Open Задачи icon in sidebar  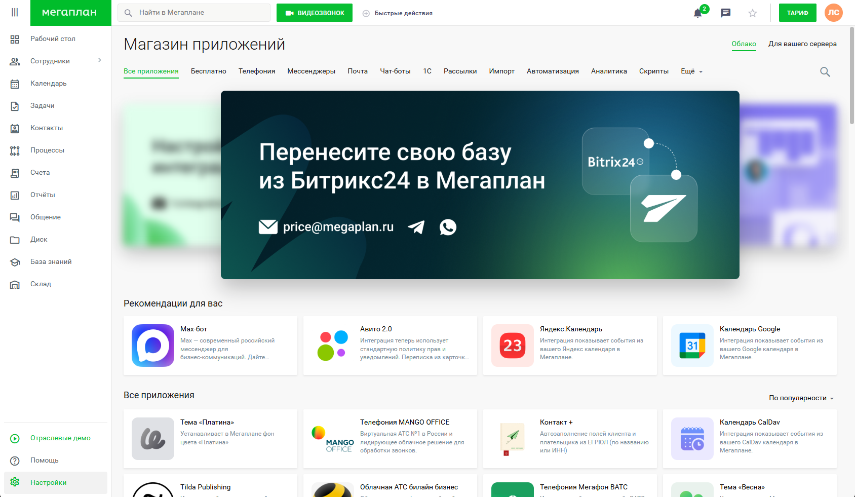coord(15,106)
